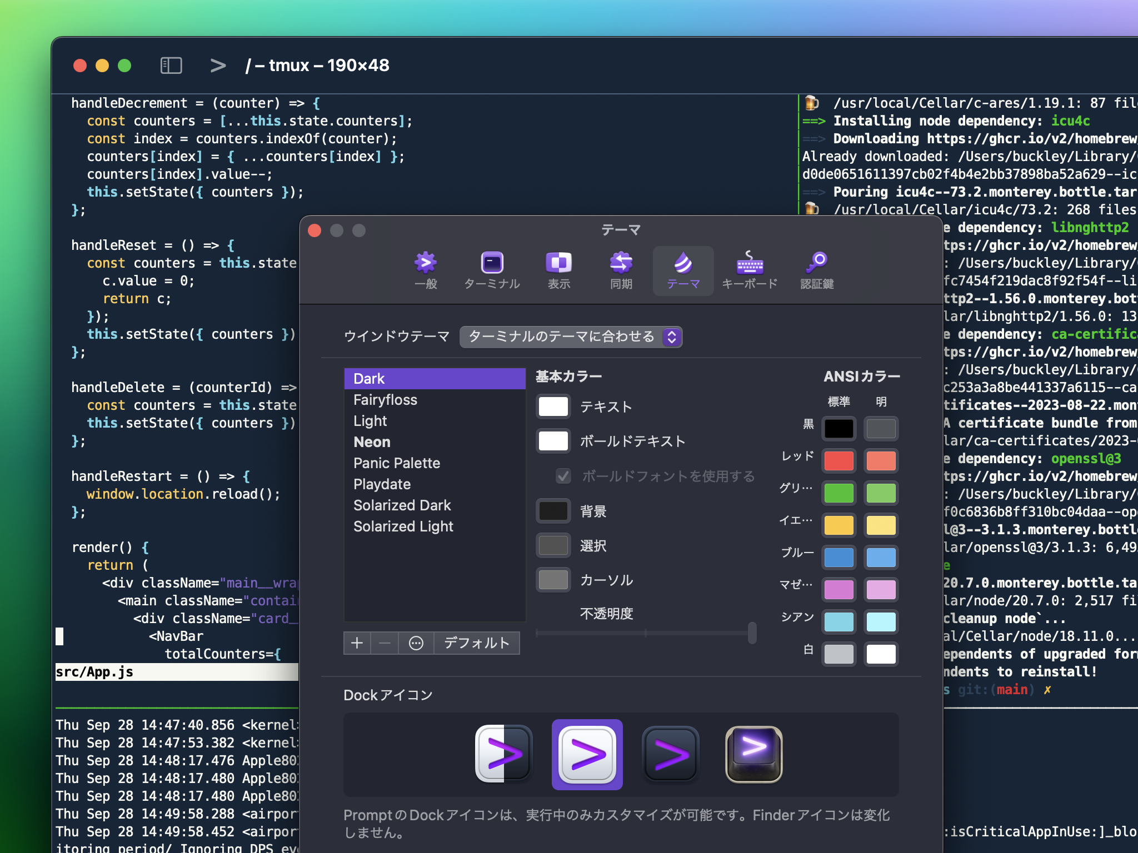This screenshot has height=853, width=1138.
Task: Open the キーボード settings pane
Action: coord(749,270)
